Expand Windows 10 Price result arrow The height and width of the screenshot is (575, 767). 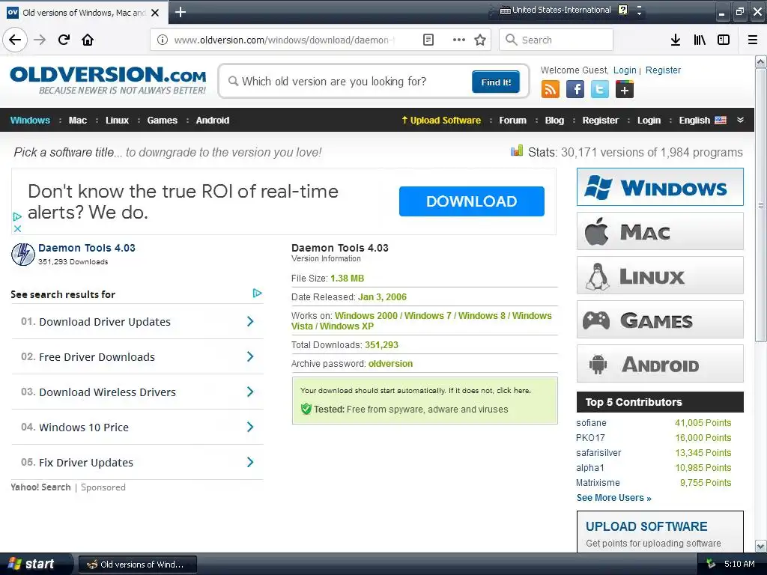tap(250, 427)
